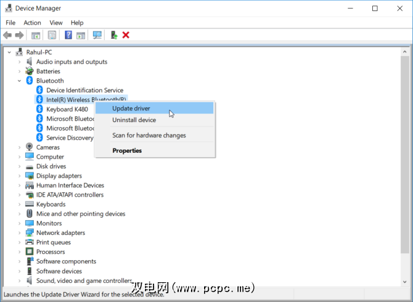Click the Processors chip icon
Image resolution: width=413 pixels, height=302 pixels.
click(x=29, y=251)
